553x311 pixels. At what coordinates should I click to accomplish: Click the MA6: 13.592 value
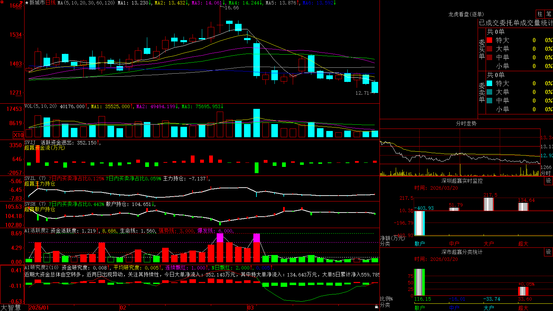click(x=319, y=3)
